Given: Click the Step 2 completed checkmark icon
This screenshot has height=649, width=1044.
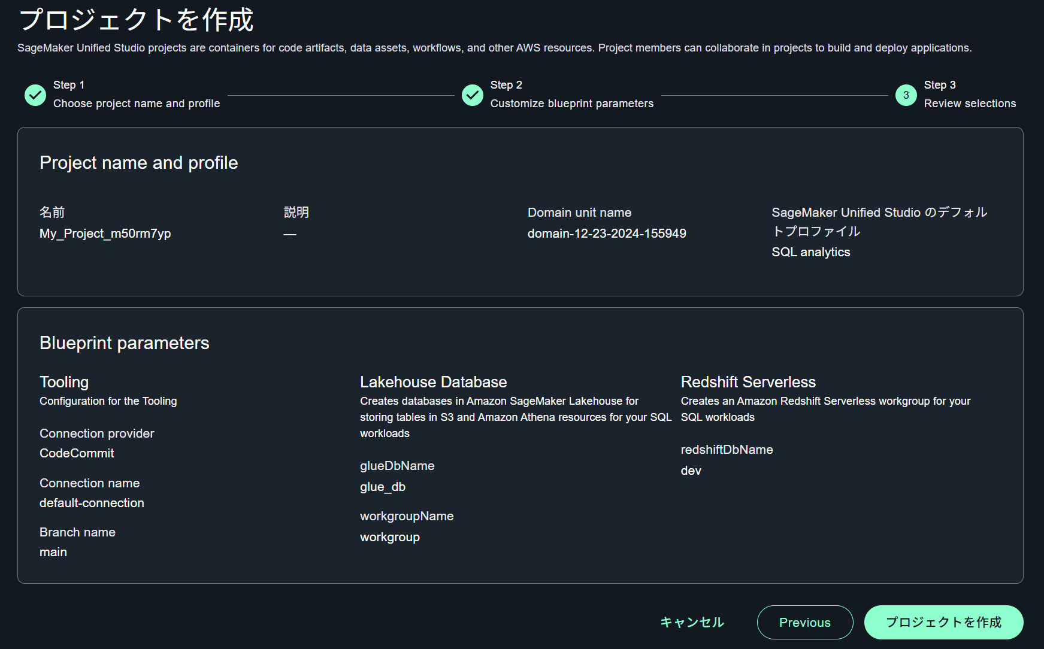Looking at the screenshot, I should pyautogui.click(x=473, y=95).
